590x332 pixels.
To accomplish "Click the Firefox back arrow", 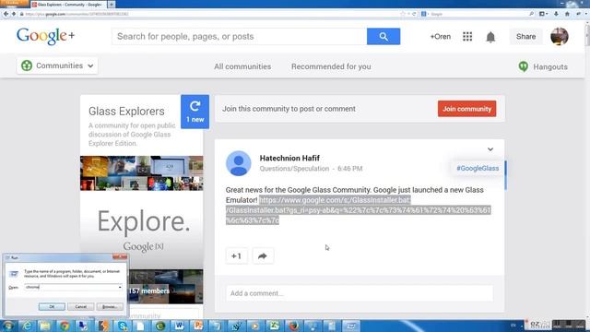I will [x=6, y=14].
